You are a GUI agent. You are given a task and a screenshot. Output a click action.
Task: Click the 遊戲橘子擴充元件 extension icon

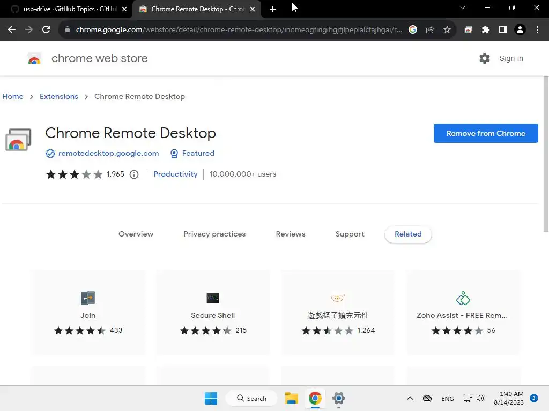[x=338, y=298]
